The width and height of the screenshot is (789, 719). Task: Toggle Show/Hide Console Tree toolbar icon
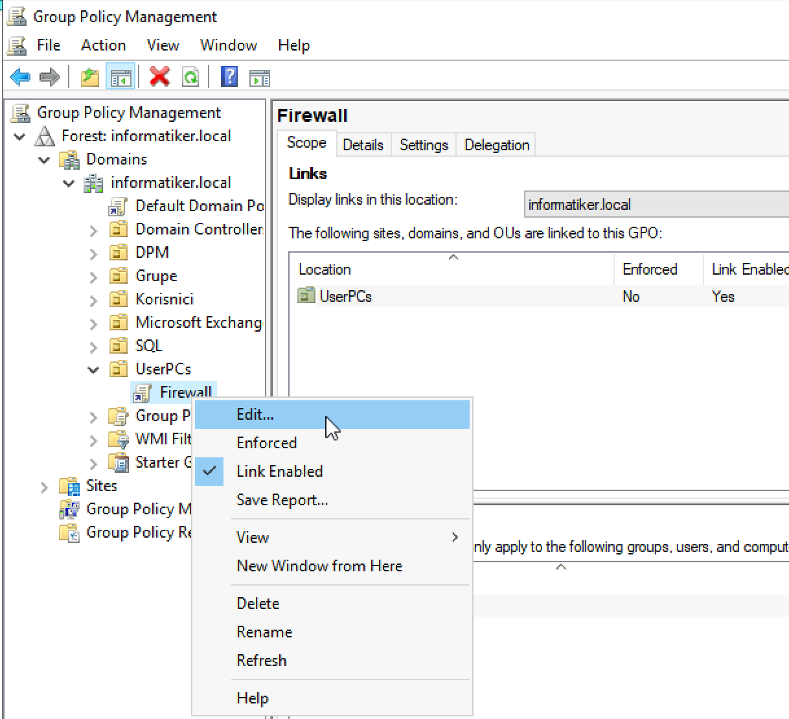(120, 77)
